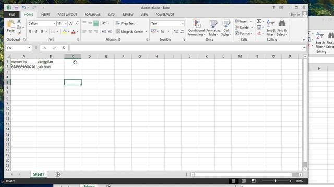Increase font size with the large A

point(71,23)
